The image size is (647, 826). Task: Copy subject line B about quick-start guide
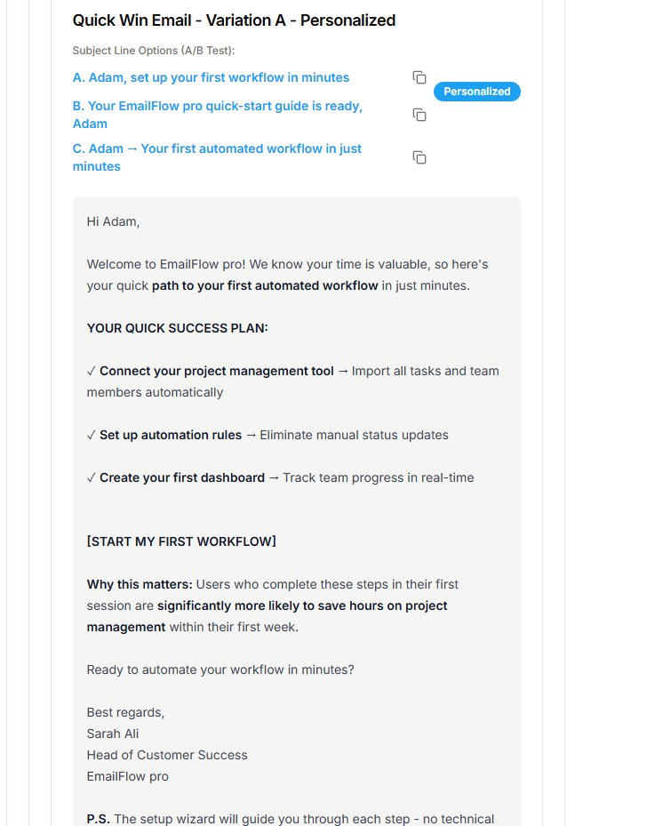coord(419,115)
